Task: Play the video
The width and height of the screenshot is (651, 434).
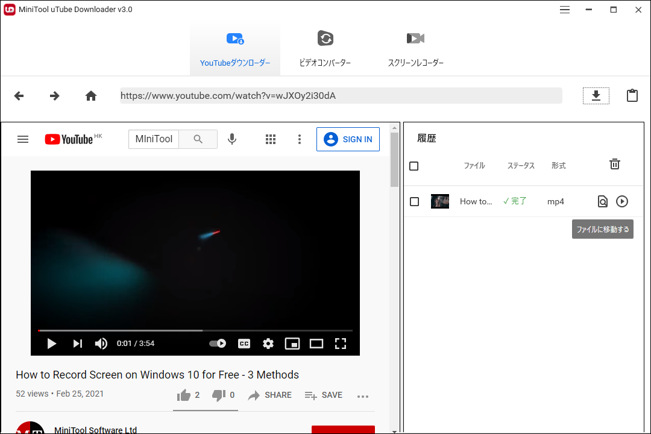Action: (x=51, y=344)
